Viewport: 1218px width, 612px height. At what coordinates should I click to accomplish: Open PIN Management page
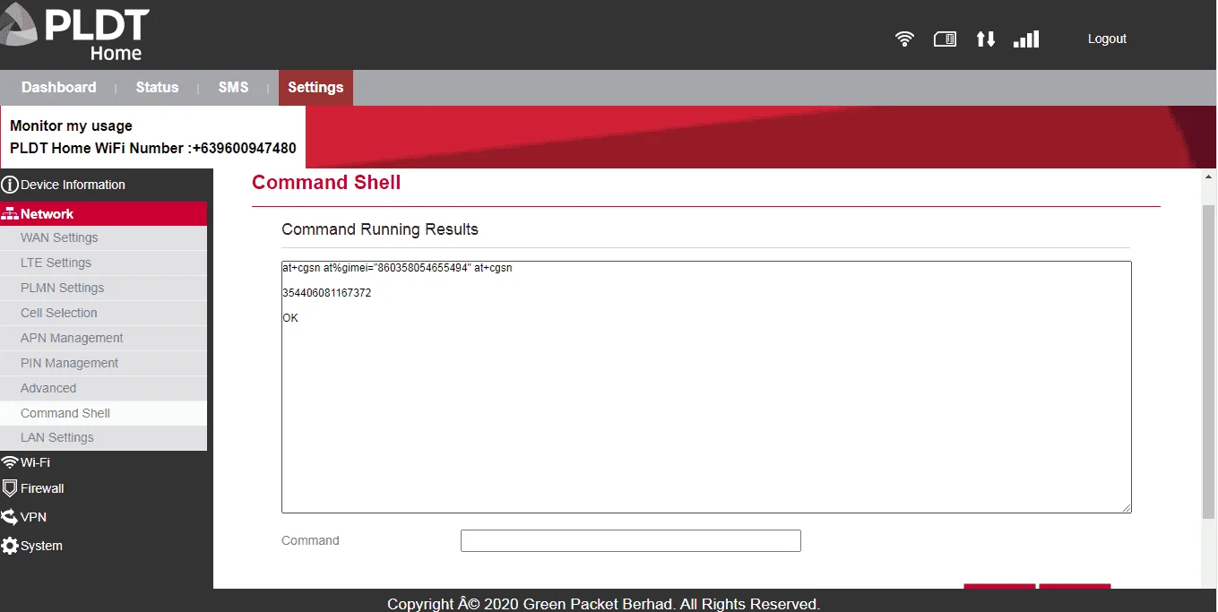click(103, 363)
